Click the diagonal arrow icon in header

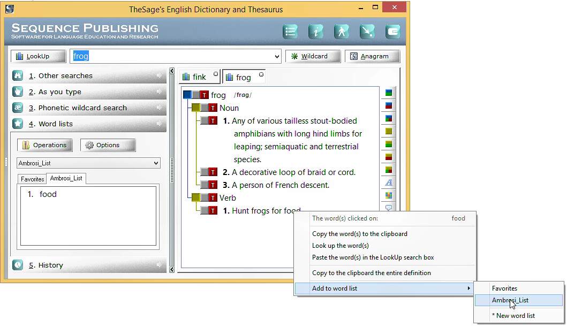pyautogui.click(x=367, y=32)
